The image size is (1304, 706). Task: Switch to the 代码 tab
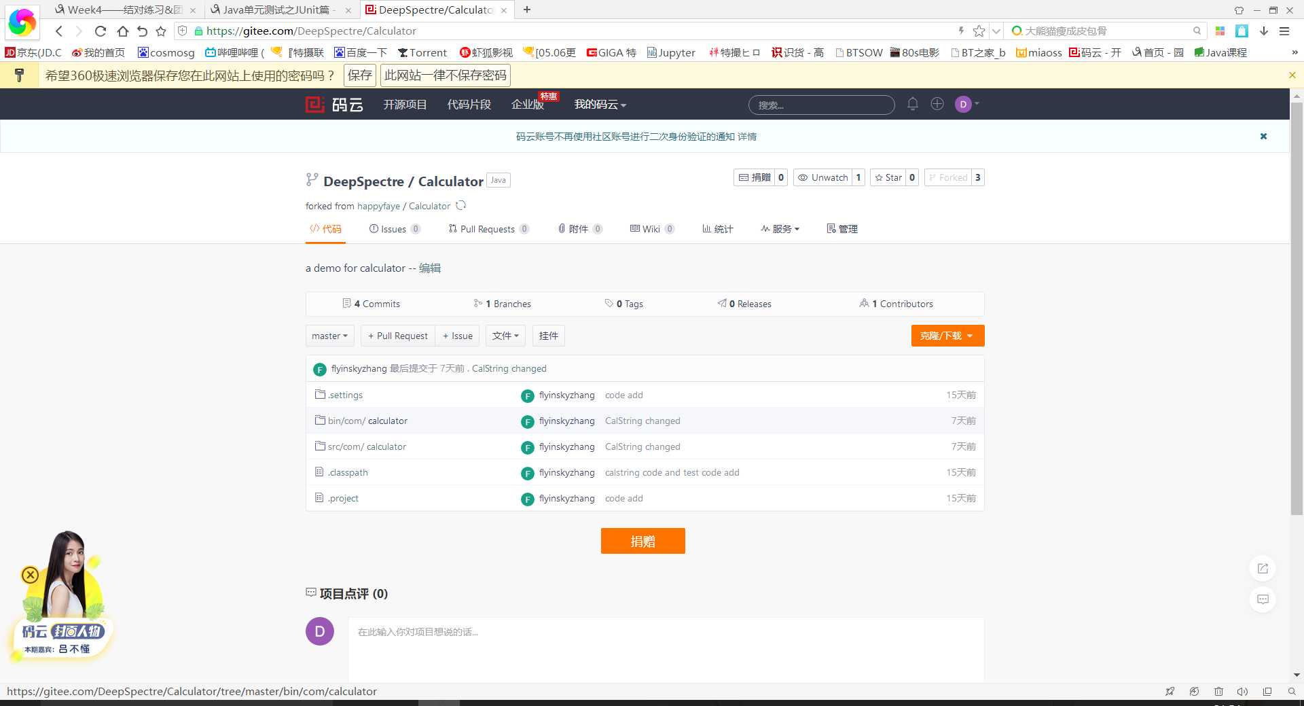(325, 229)
